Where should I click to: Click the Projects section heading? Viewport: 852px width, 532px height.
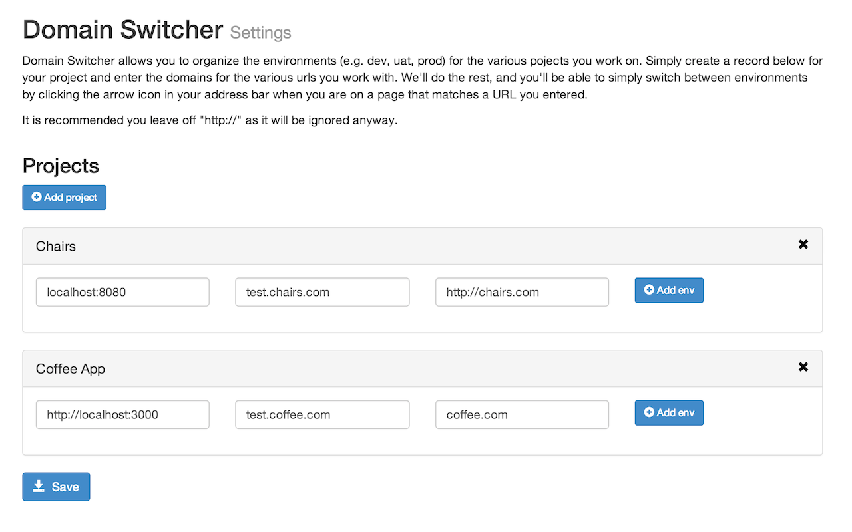coord(61,166)
